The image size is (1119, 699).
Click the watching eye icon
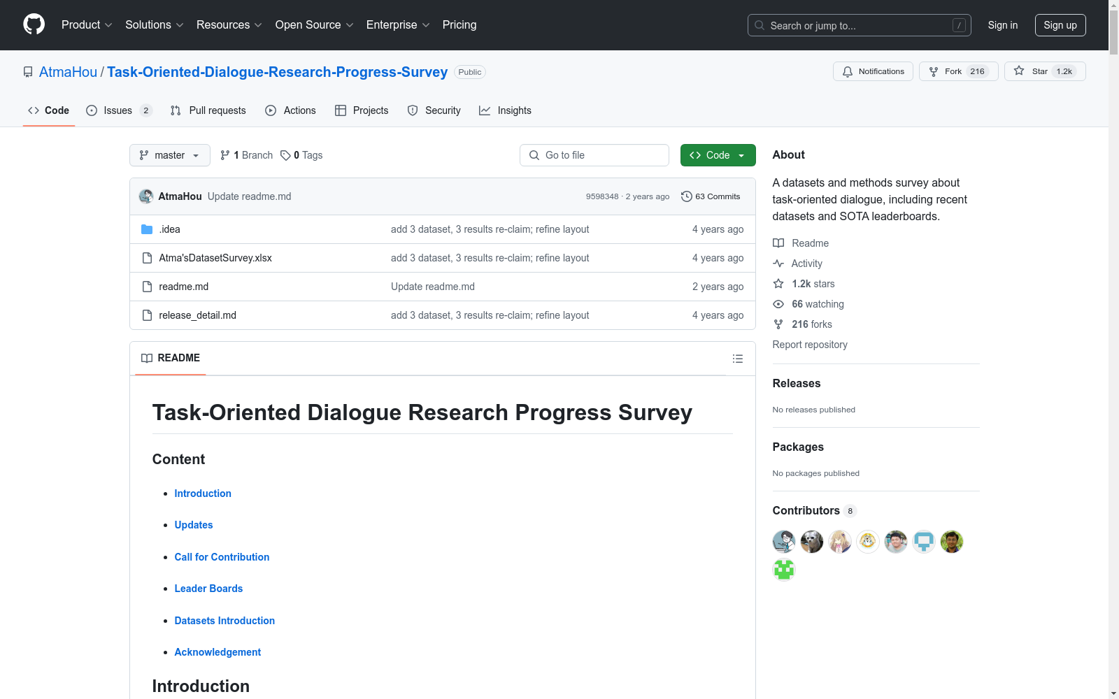tap(778, 304)
